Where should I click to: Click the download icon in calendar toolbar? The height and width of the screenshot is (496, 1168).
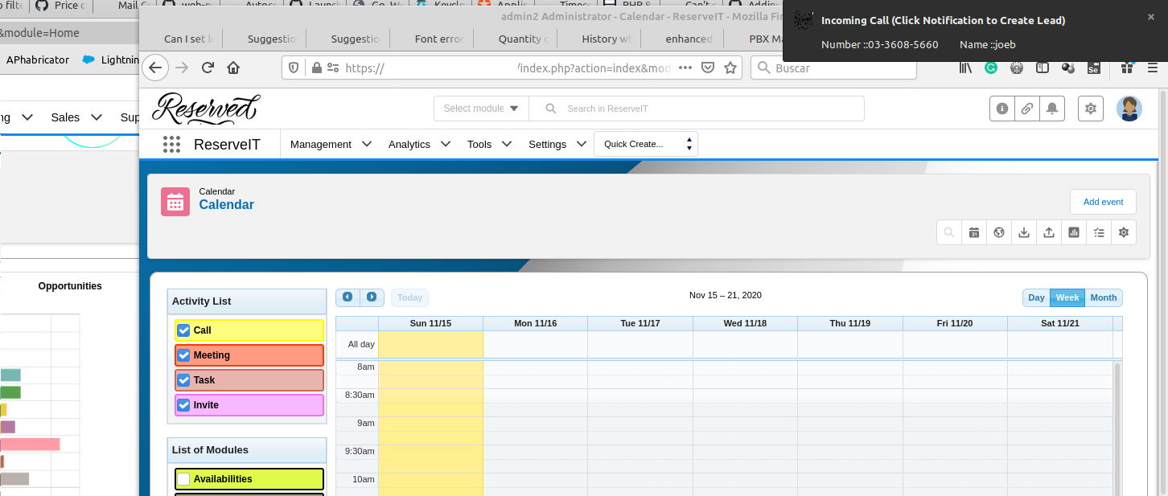pos(1024,232)
